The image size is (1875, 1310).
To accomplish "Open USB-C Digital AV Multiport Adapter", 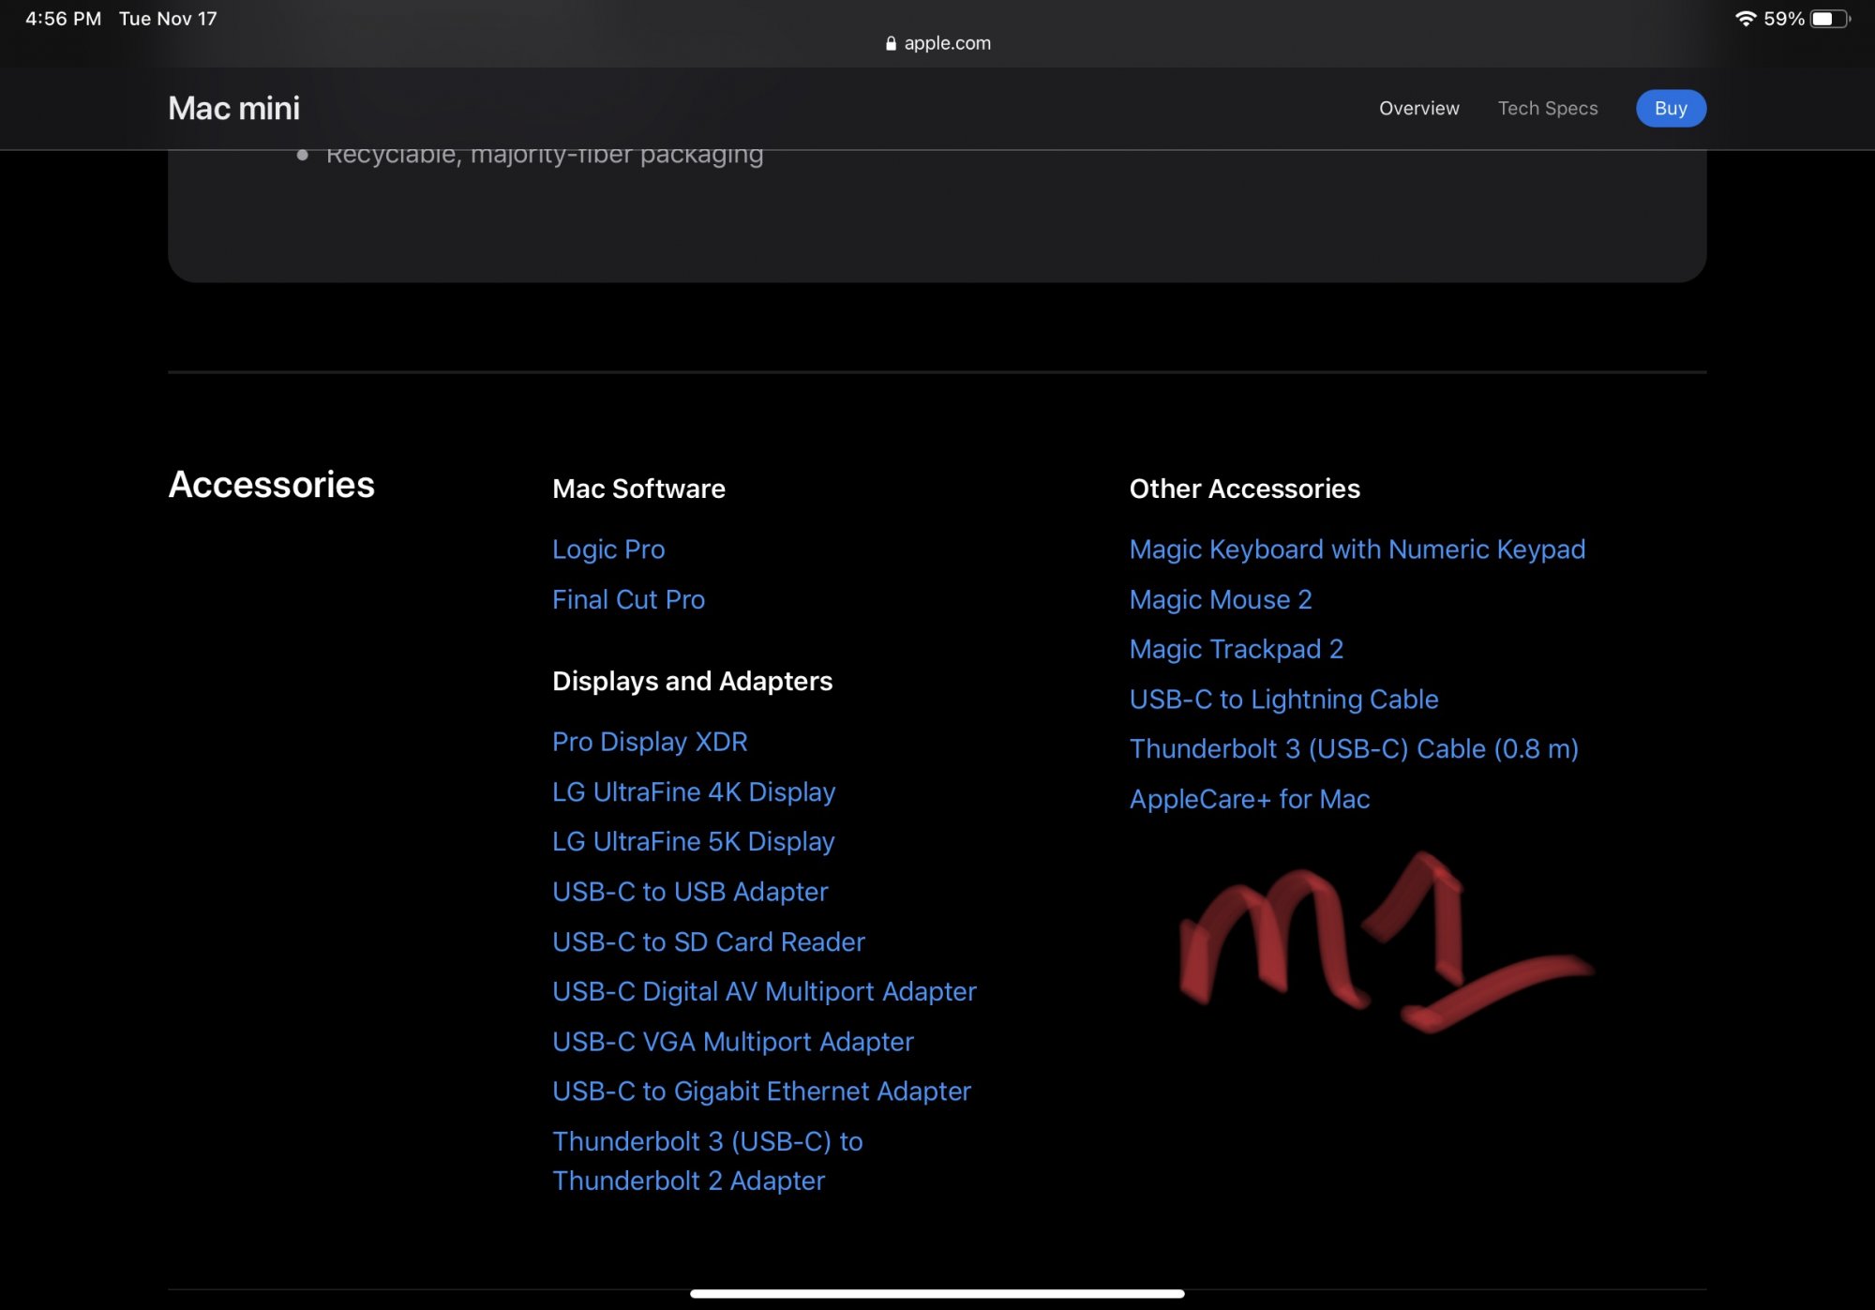I will 763,991.
